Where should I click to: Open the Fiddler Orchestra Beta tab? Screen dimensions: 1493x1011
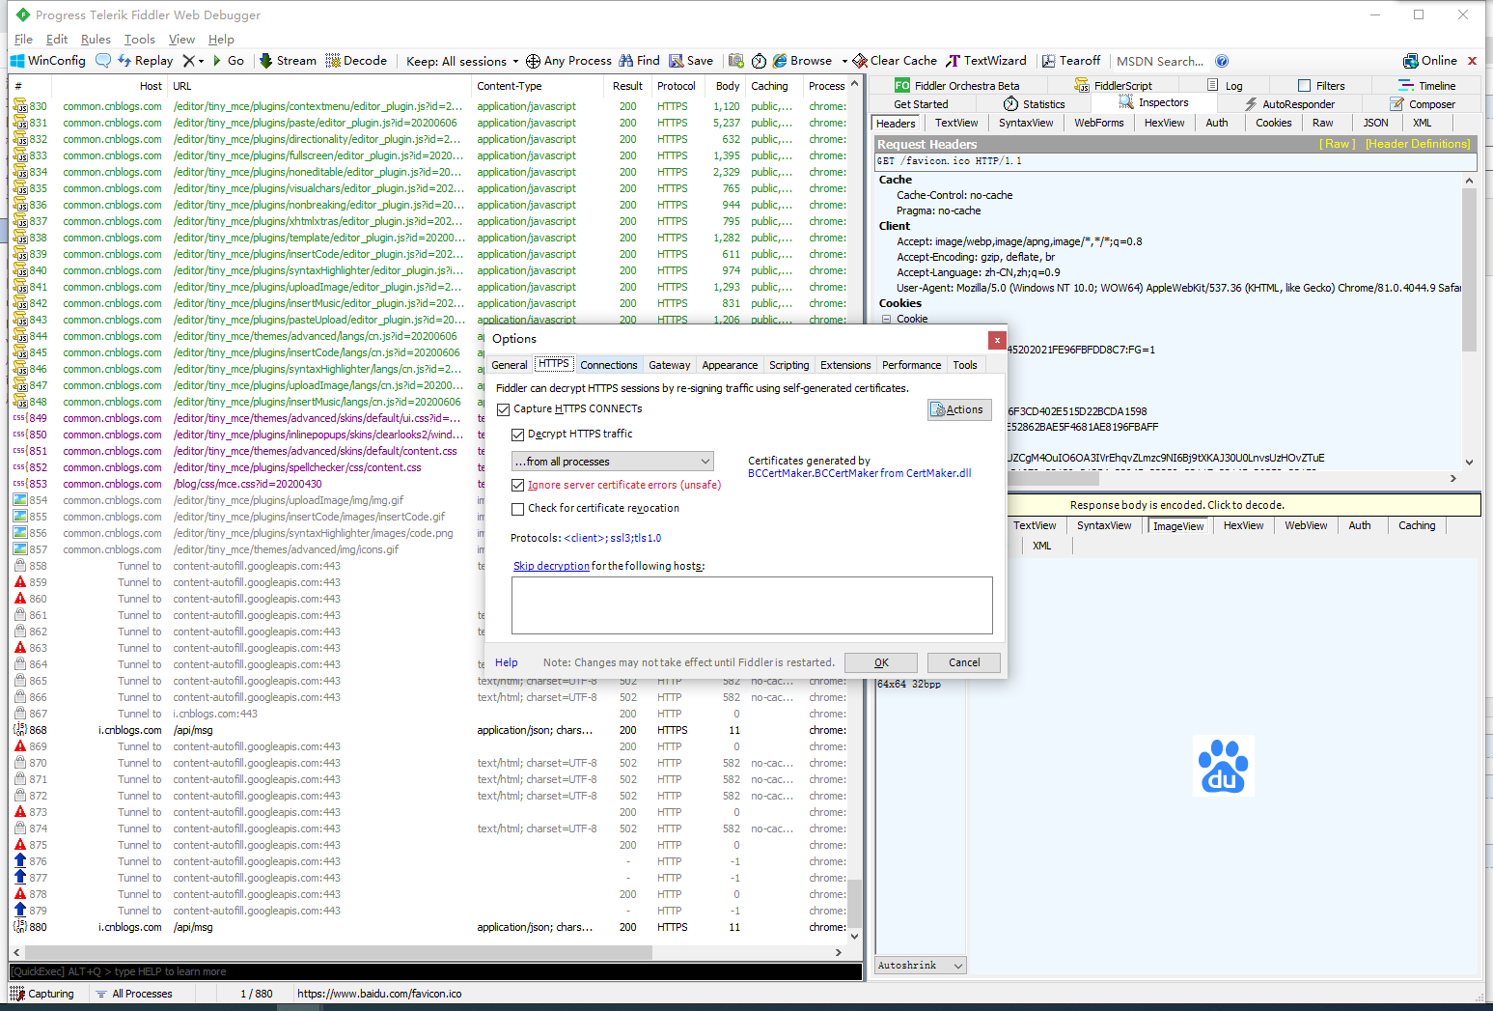(957, 86)
